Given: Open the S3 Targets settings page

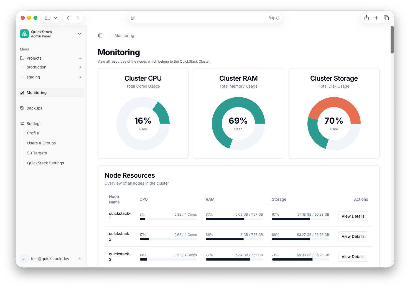Looking at the screenshot, I should (37, 153).
